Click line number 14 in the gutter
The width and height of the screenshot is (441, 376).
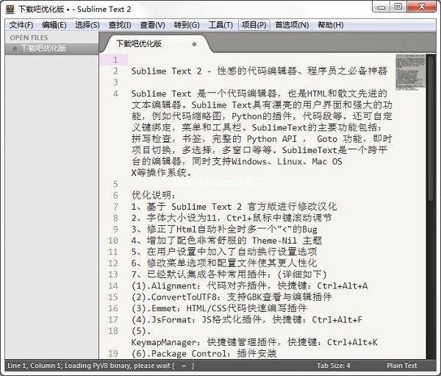pyautogui.click(x=113, y=286)
